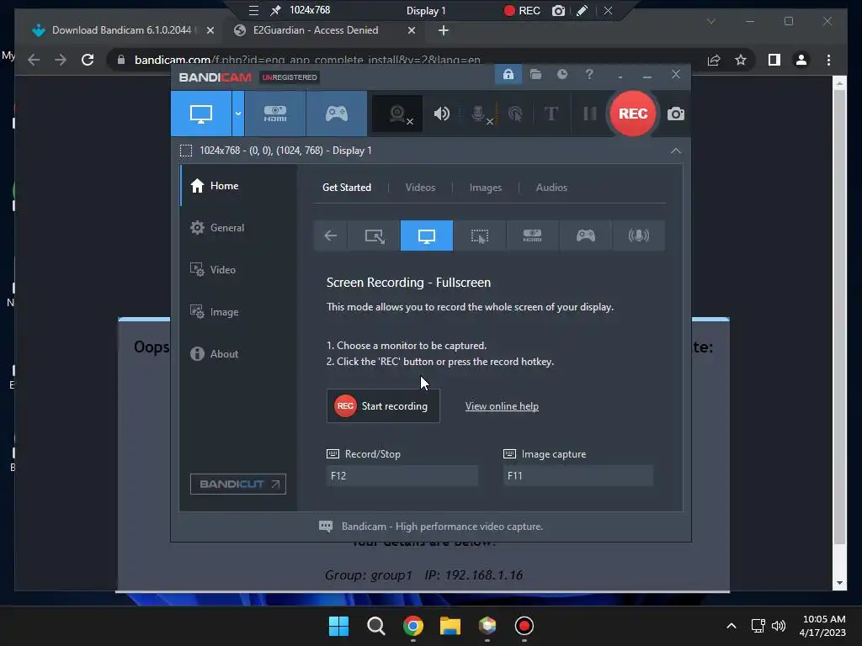Toggle the speaker sound recording
Viewport: 862px width, 646px height.
[x=441, y=114]
